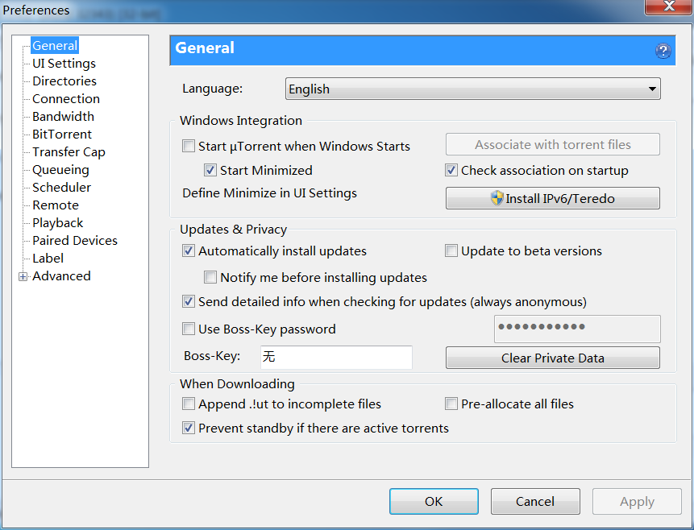Enable Start µTorrent when Windows Starts

tap(189, 147)
